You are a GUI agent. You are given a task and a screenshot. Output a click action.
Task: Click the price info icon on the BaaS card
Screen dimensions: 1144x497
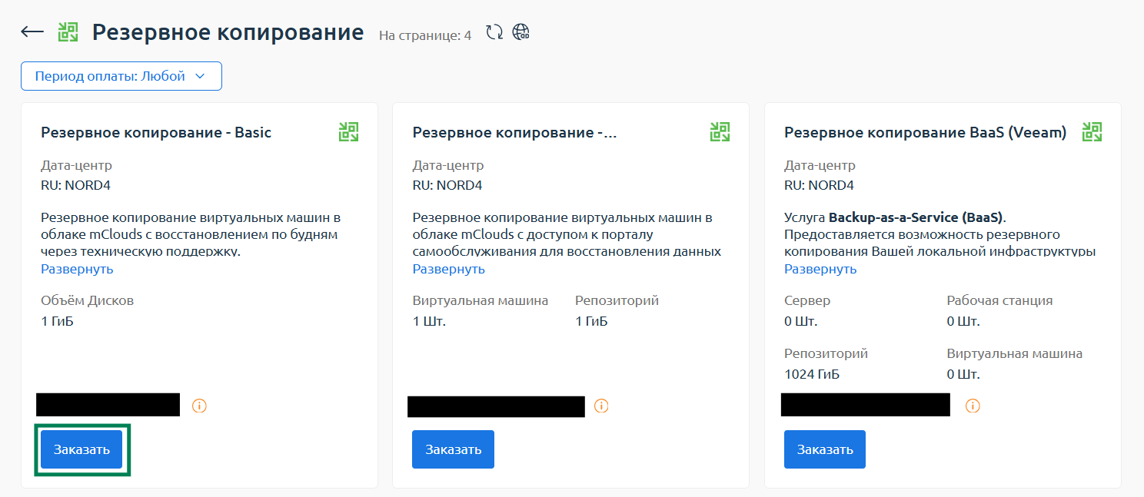pyautogui.click(x=973, y=406)
